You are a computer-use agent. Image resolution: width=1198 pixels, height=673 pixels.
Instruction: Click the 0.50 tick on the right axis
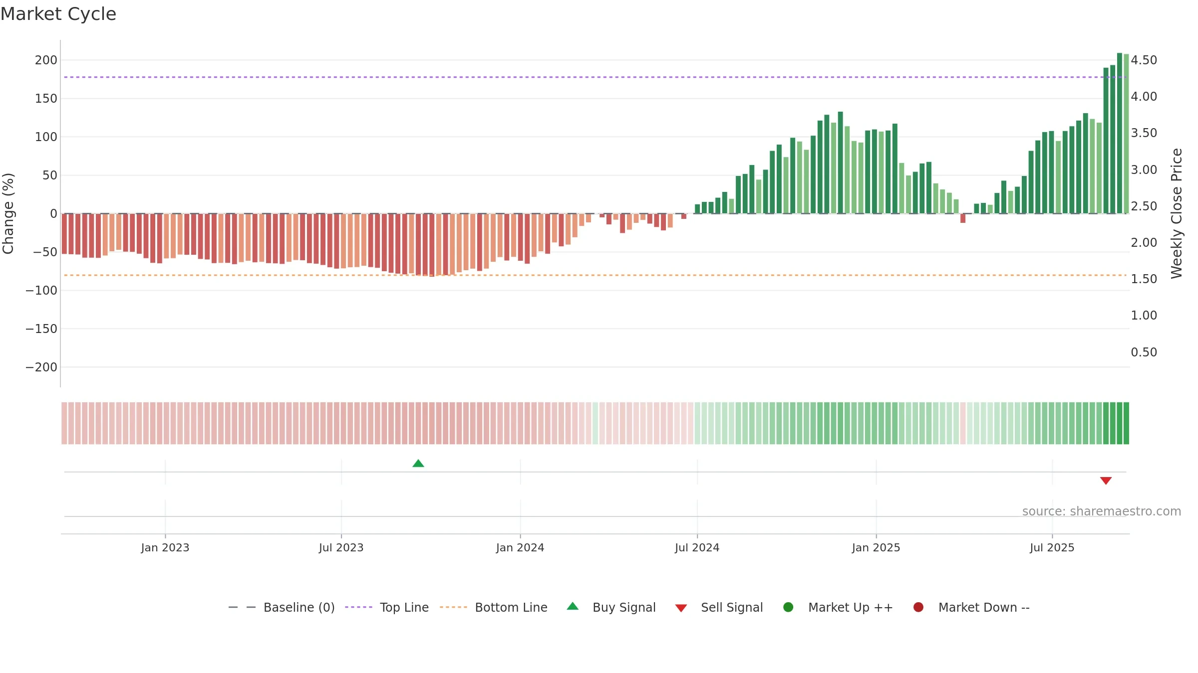[1144, 352]
